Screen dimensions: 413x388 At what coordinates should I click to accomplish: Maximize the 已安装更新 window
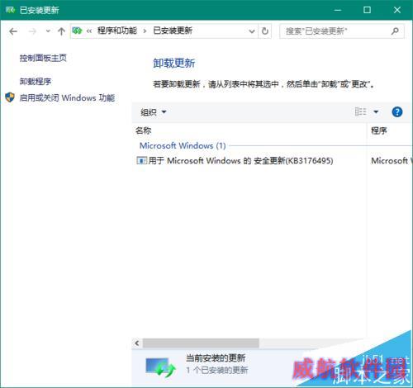click(x=367, y=10)
